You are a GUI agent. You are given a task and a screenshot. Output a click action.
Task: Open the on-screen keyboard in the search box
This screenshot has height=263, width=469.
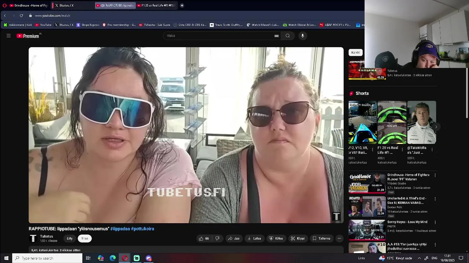[277, 36]
